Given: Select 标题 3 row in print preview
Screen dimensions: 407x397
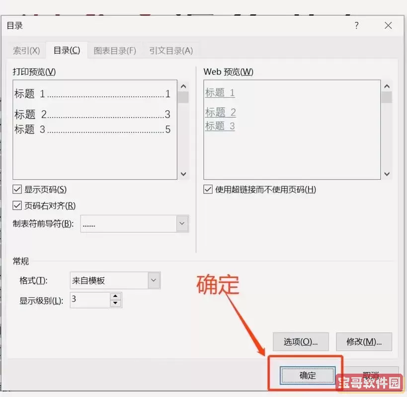Looking at the screenshot, I should tap(92, 129).
